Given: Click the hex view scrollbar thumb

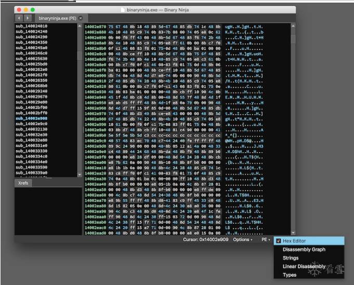Looking at the screenshot, I should coord(293,39).
